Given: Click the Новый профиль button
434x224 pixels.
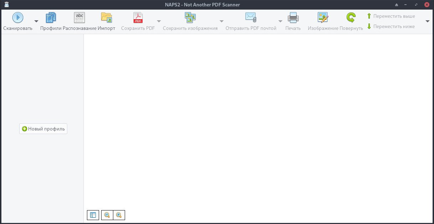Looking at the screenshot, I should point(43,129).
